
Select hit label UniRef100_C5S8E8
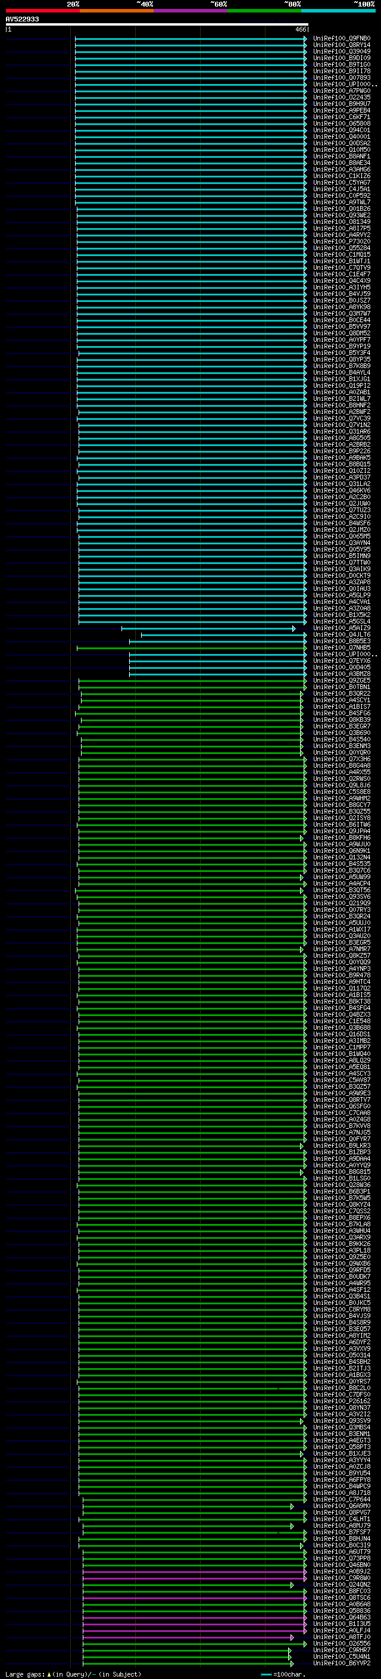(341, 792)
